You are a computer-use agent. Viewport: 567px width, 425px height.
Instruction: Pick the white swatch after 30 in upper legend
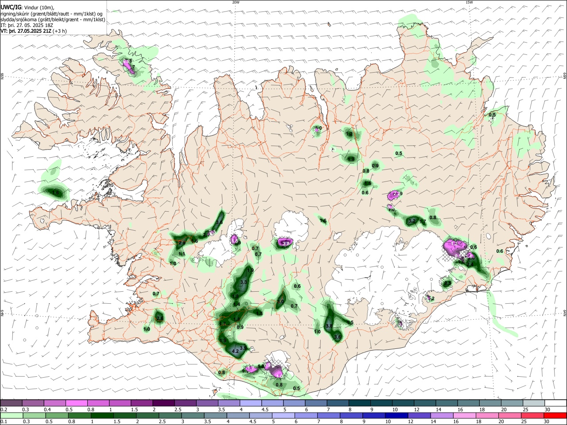point(555,403)
